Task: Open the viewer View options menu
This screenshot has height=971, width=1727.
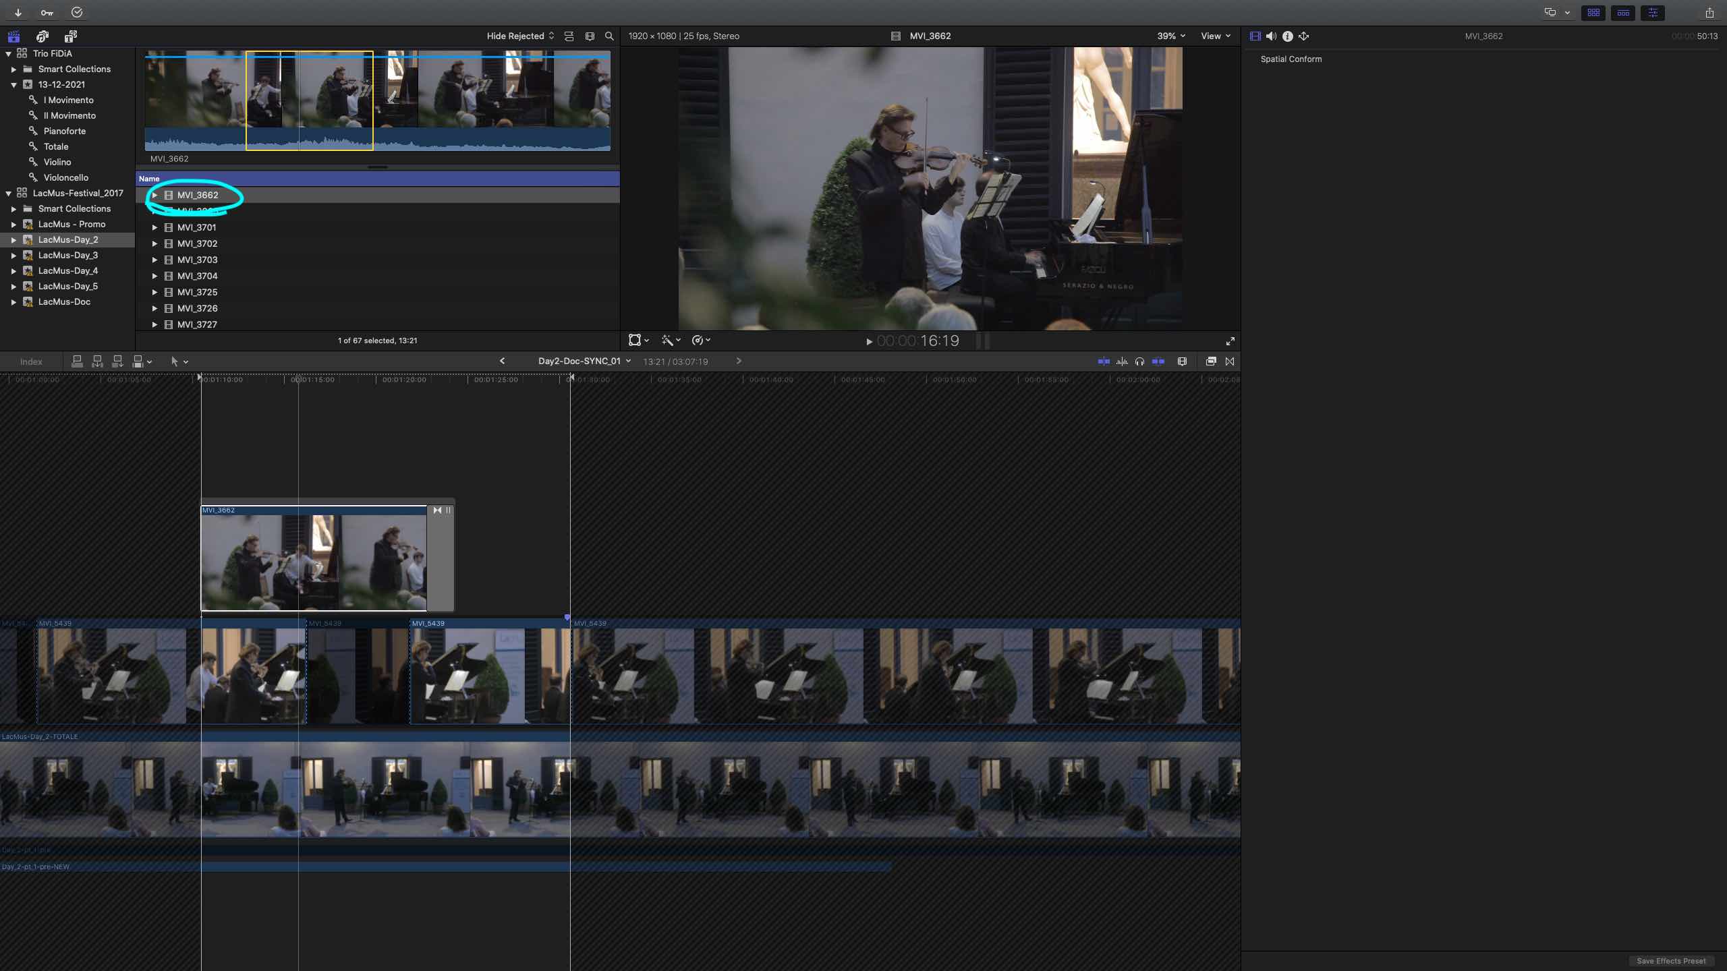Action: pos(1216,36)
